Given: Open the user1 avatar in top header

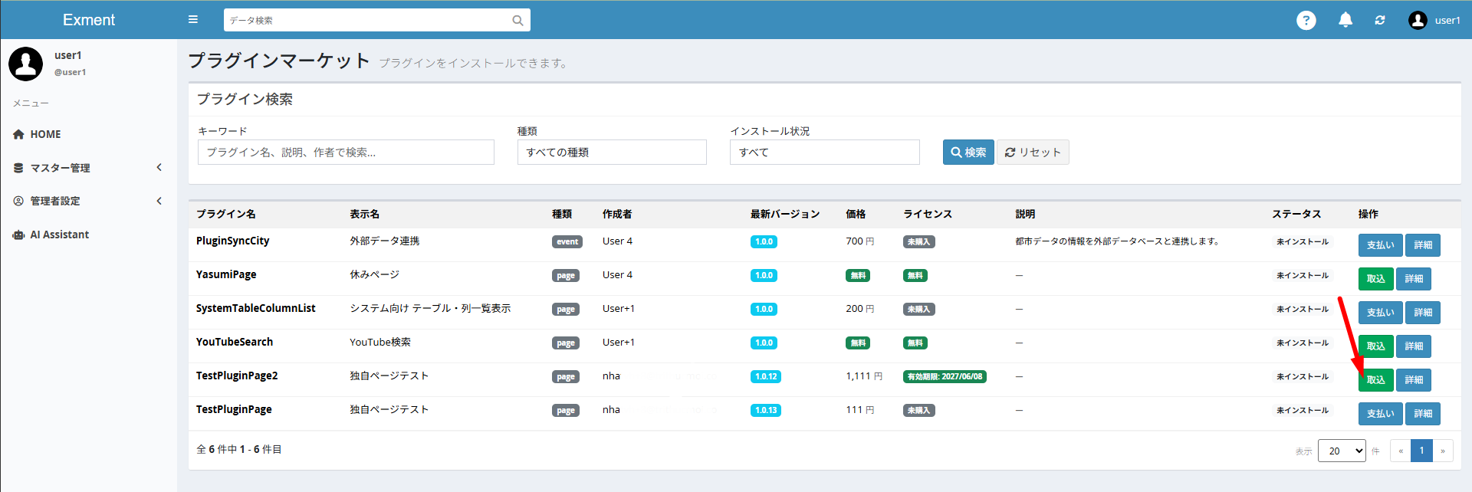Looking at the screenshot, I should pos(1418,21).
